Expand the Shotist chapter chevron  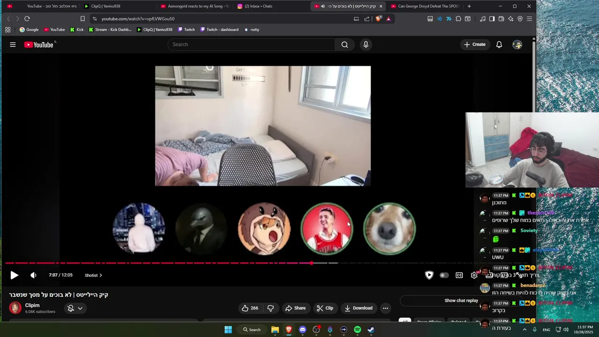[x=101, y=275]
